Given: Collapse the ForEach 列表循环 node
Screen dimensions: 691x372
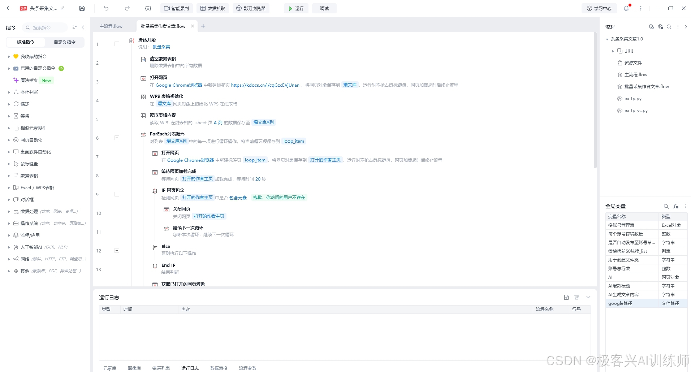Looking at the screenshot, I should pos(116,138).
